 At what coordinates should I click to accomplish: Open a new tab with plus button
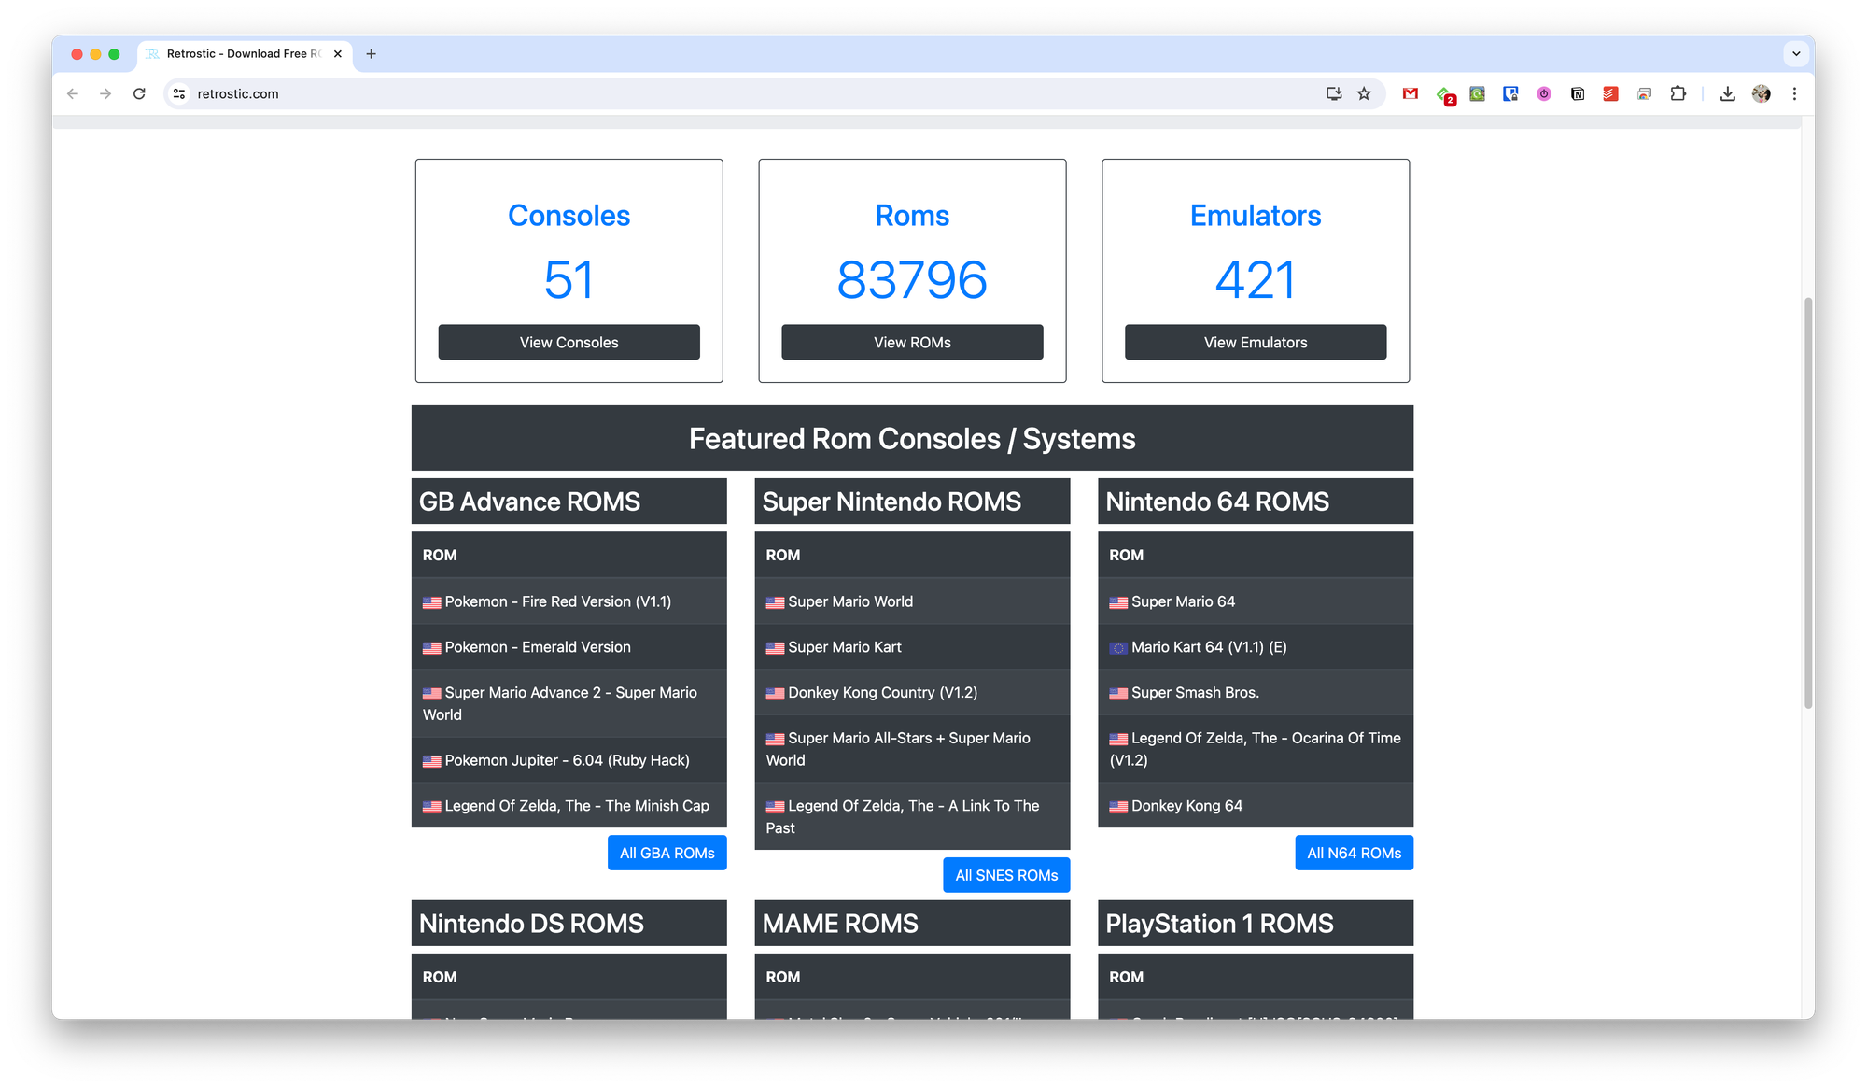(371, 53)
